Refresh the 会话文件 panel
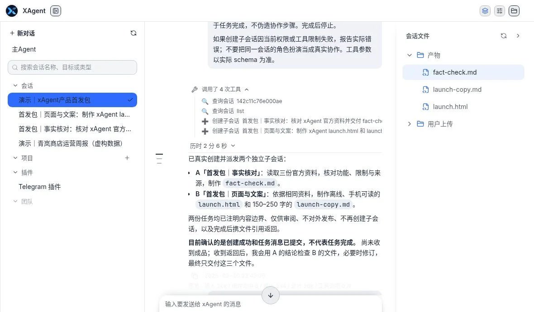The width and height of the screenshot is (534, 312). (x=504, y=36)
